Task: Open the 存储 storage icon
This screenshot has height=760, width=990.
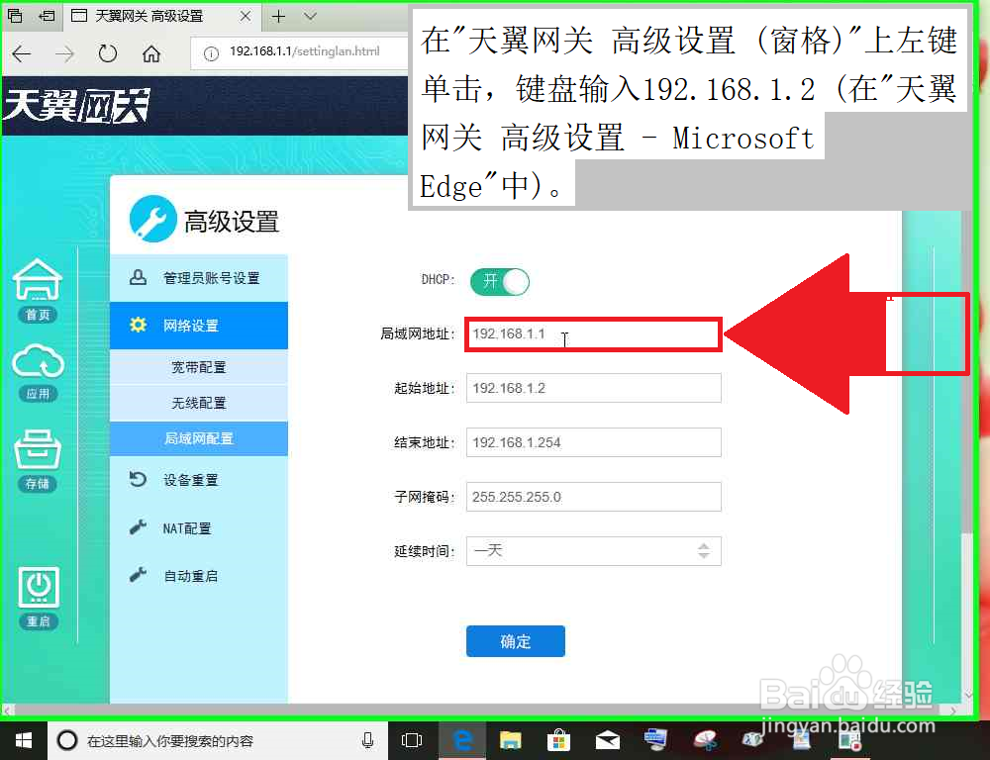Action: [x=38, y=461]
